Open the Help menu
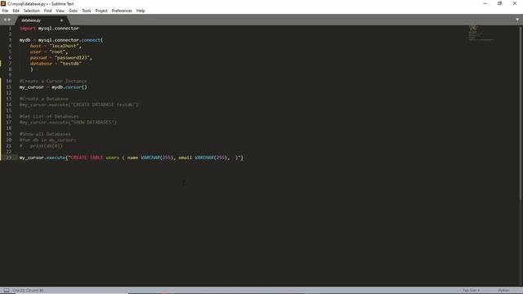The height and width of the screenshot is (294, 523). click(141, 11)
